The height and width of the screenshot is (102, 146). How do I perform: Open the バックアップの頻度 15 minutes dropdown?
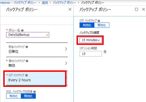coord(91,40)
